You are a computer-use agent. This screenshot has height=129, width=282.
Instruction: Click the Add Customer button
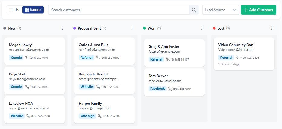click(258, 10)
